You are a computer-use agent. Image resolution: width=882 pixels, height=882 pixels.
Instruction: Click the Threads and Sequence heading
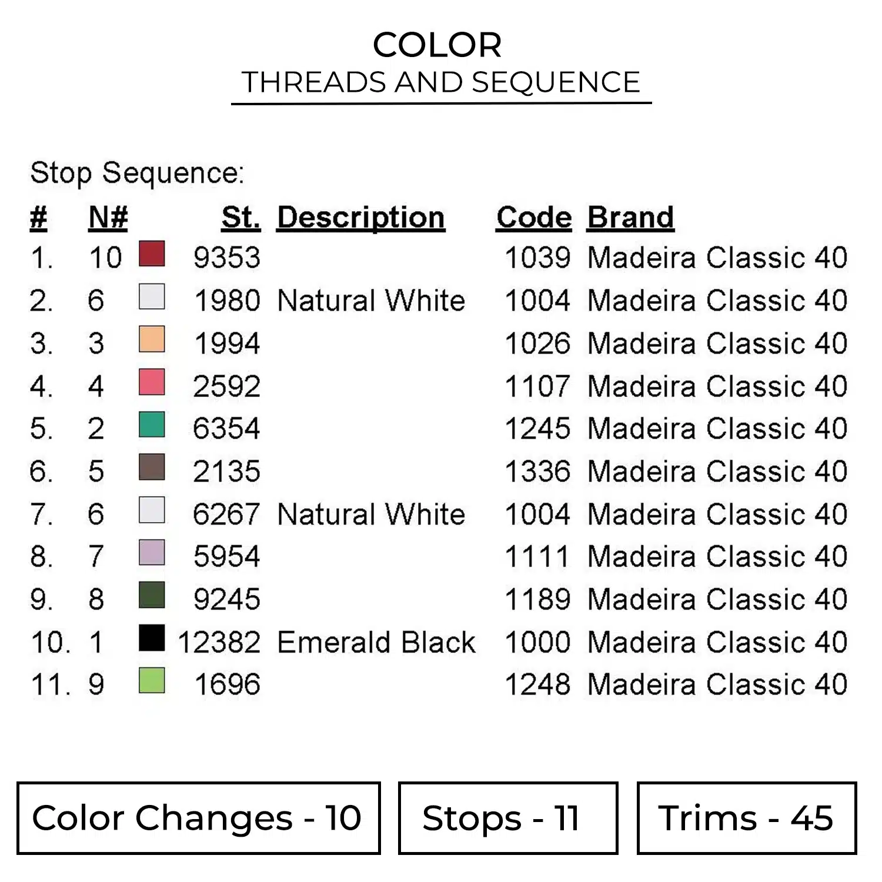point(440,82)
